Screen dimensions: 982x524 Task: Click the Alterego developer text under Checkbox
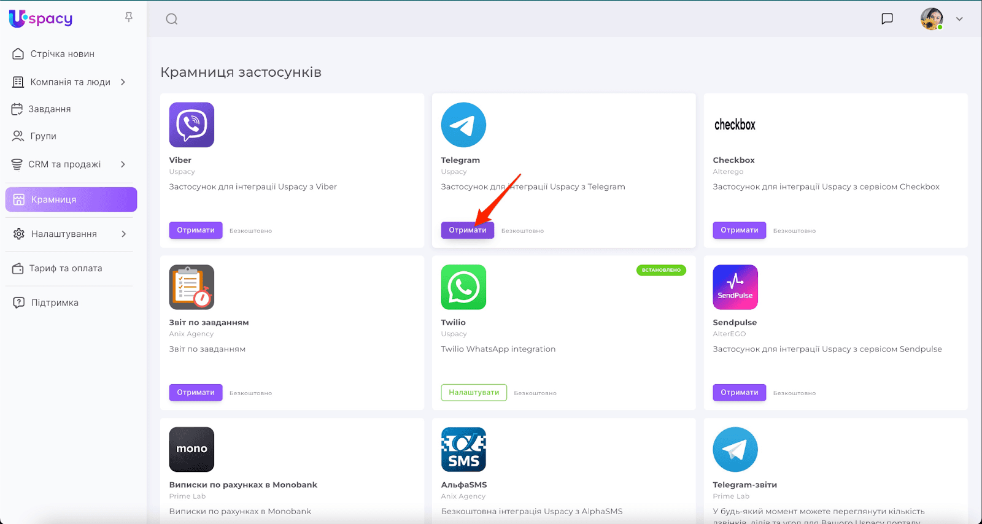728,172
